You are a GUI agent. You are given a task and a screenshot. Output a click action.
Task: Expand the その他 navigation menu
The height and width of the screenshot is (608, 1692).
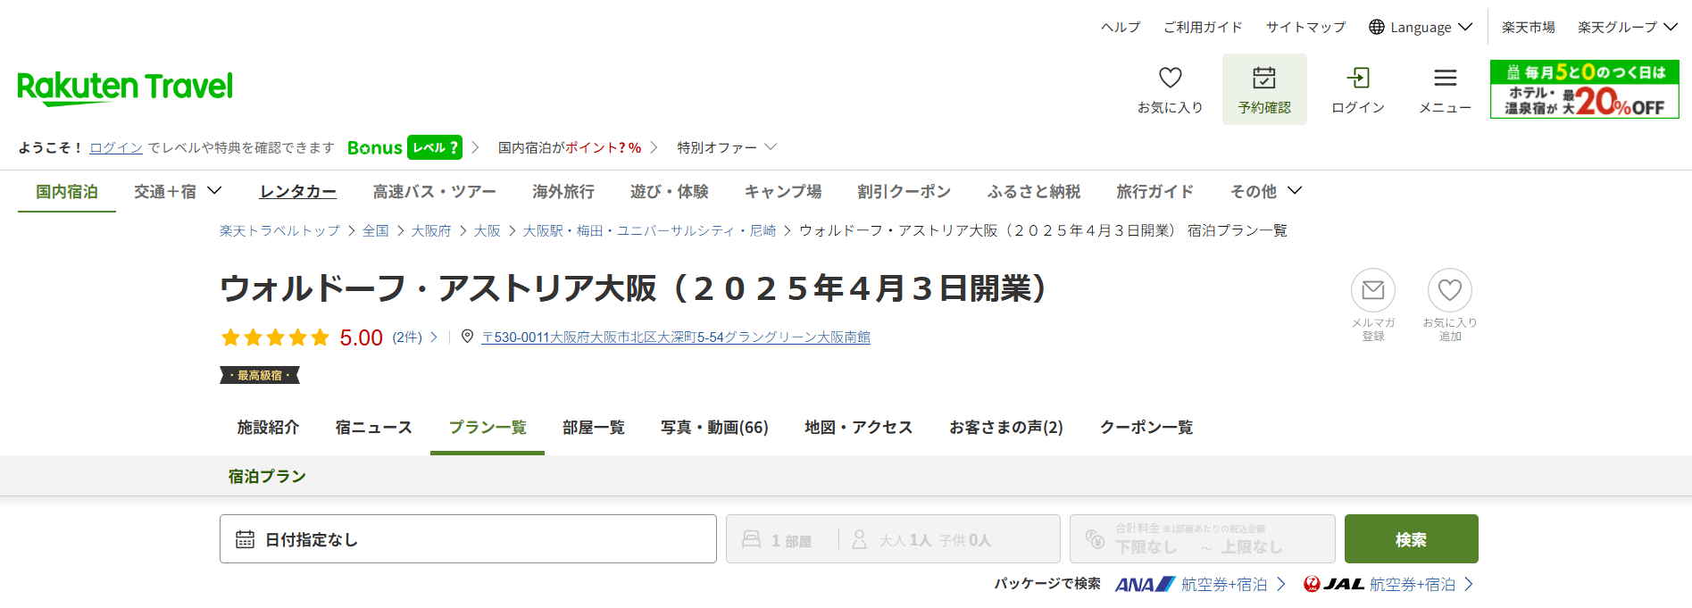(1265, 191)
